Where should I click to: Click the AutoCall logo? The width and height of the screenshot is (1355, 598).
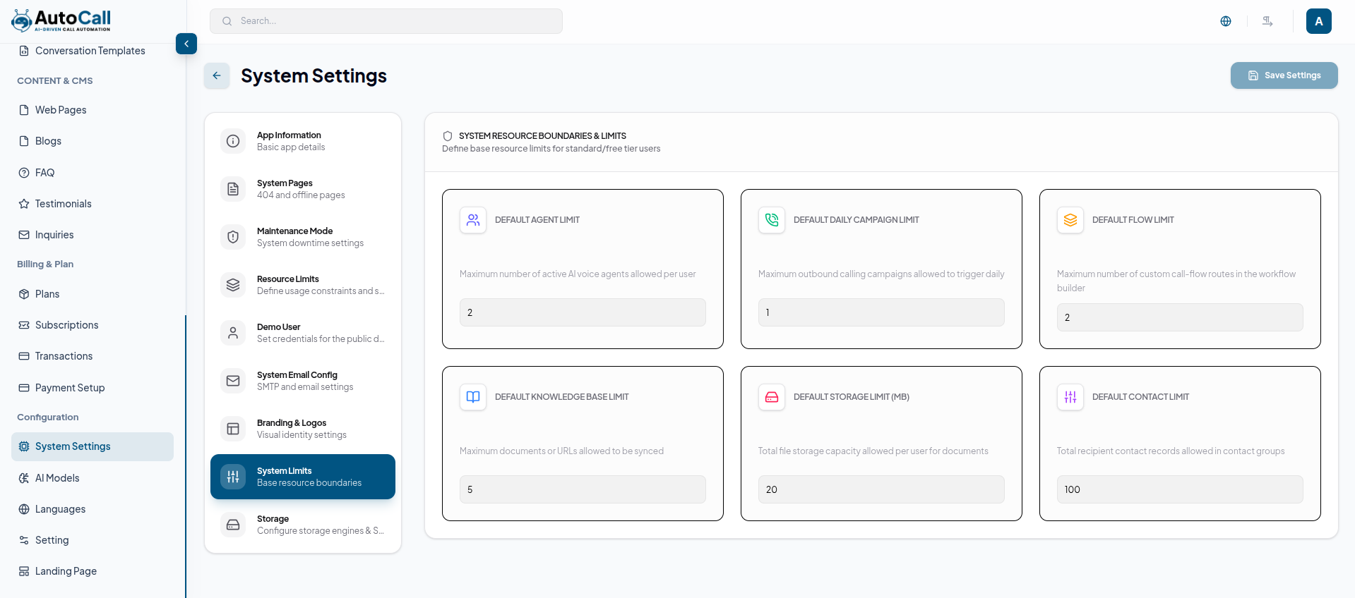61,20
